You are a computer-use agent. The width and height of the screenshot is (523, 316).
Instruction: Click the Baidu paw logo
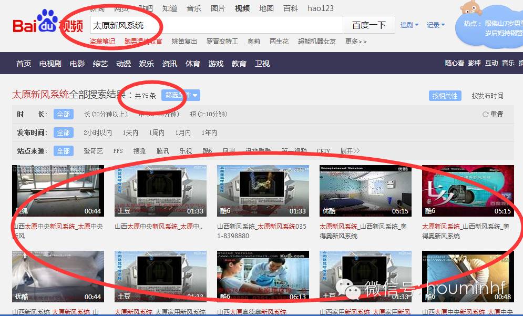[x=48, y=22]
